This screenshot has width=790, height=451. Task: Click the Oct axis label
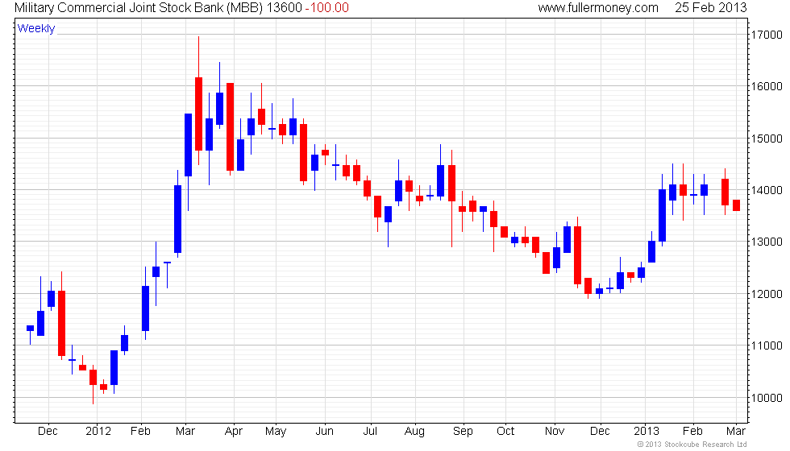(x=505, y=432)
